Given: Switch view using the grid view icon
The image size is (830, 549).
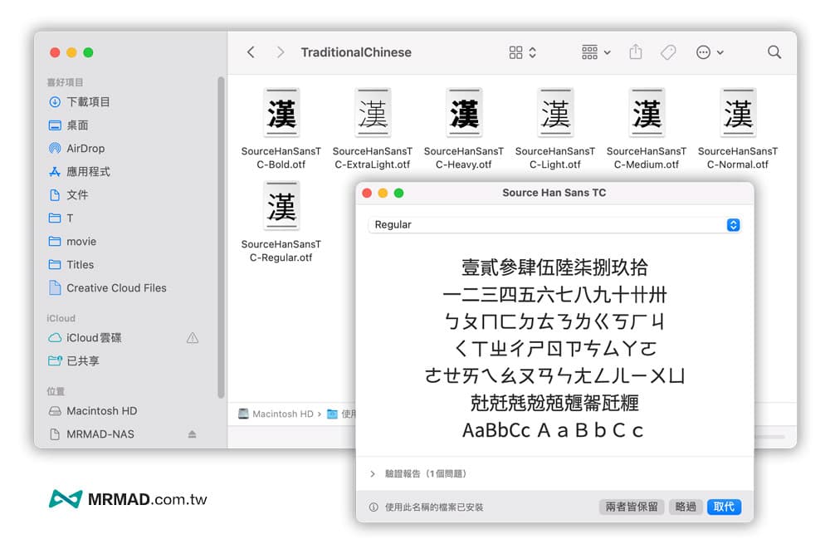Looking at the screenshot, I should 515,51.
